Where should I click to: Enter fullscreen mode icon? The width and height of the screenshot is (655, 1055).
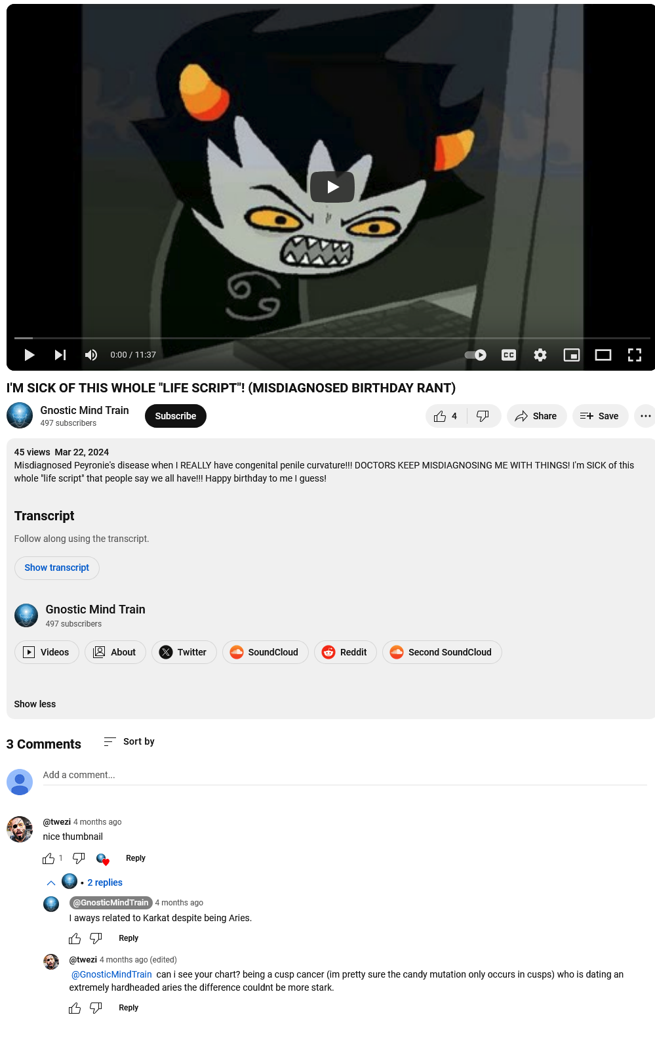[x=635, y=355]
